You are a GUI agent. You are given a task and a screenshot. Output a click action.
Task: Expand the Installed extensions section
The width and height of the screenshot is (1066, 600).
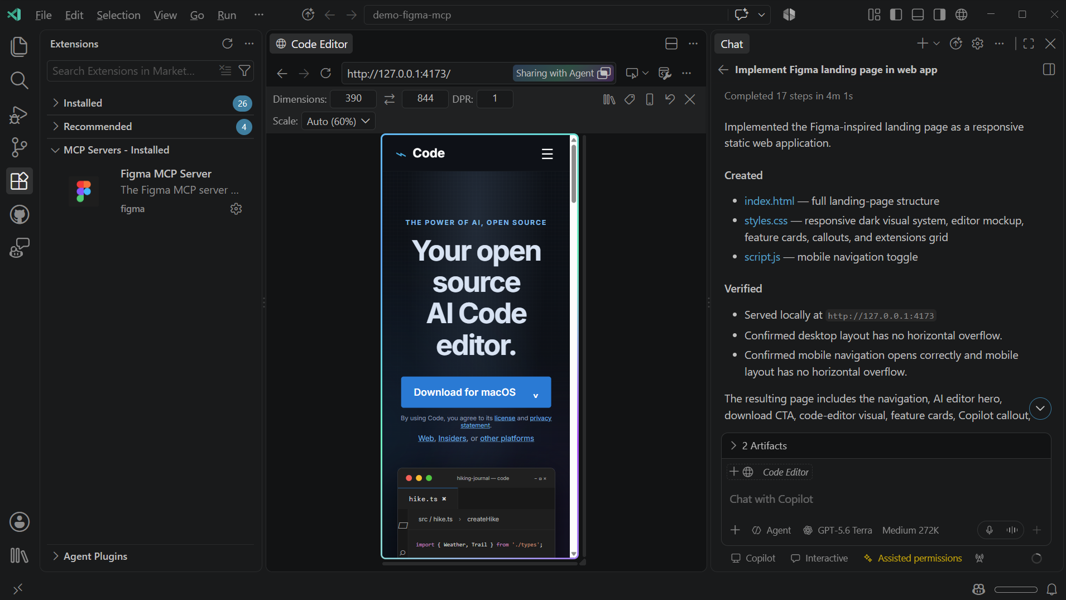[x=151, y=103]
